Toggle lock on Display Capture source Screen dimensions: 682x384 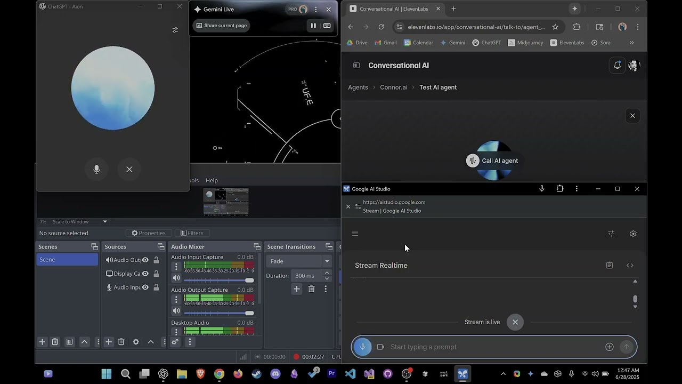pos(156,274)
